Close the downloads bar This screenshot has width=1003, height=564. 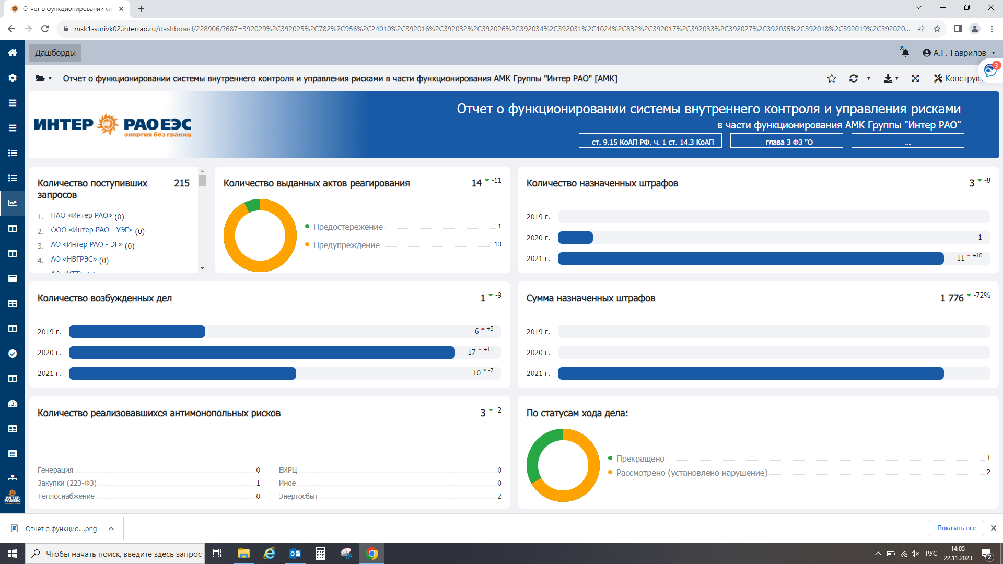pyautogui.click(x=994, y=528)
